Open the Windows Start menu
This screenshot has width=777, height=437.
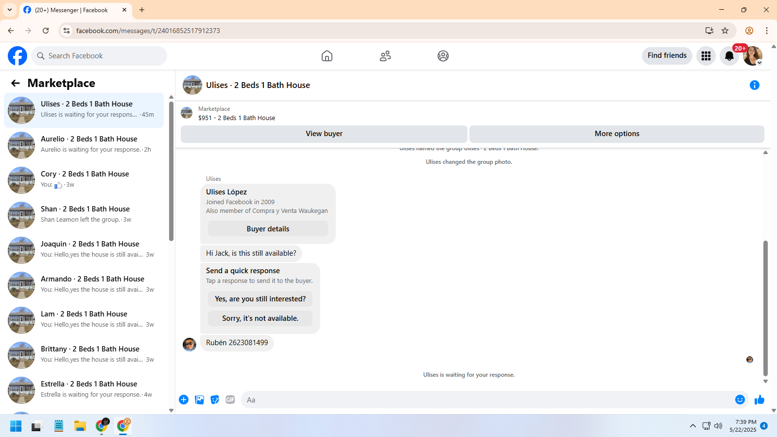tap(16, 426)
